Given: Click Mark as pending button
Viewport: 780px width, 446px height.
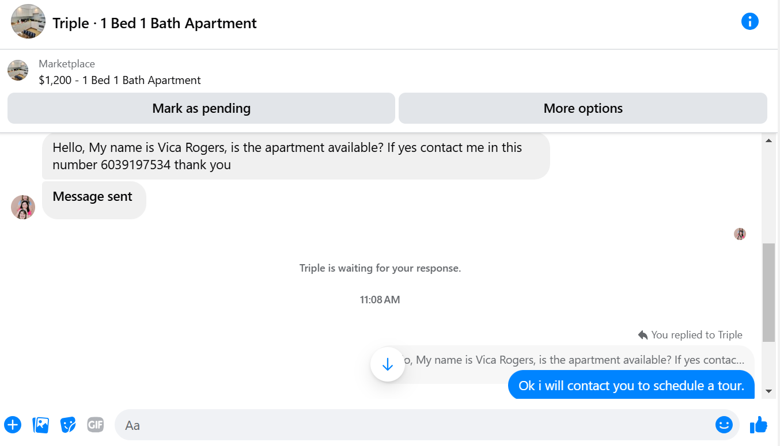Looking at the screenshot, I should coord(201,108).
